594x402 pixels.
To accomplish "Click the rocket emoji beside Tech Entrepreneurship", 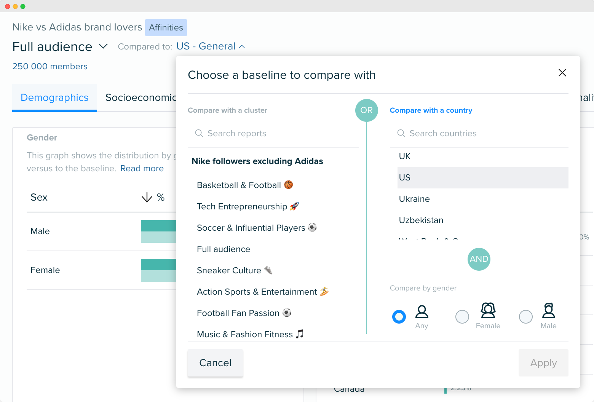I will [x=294, y=206].
